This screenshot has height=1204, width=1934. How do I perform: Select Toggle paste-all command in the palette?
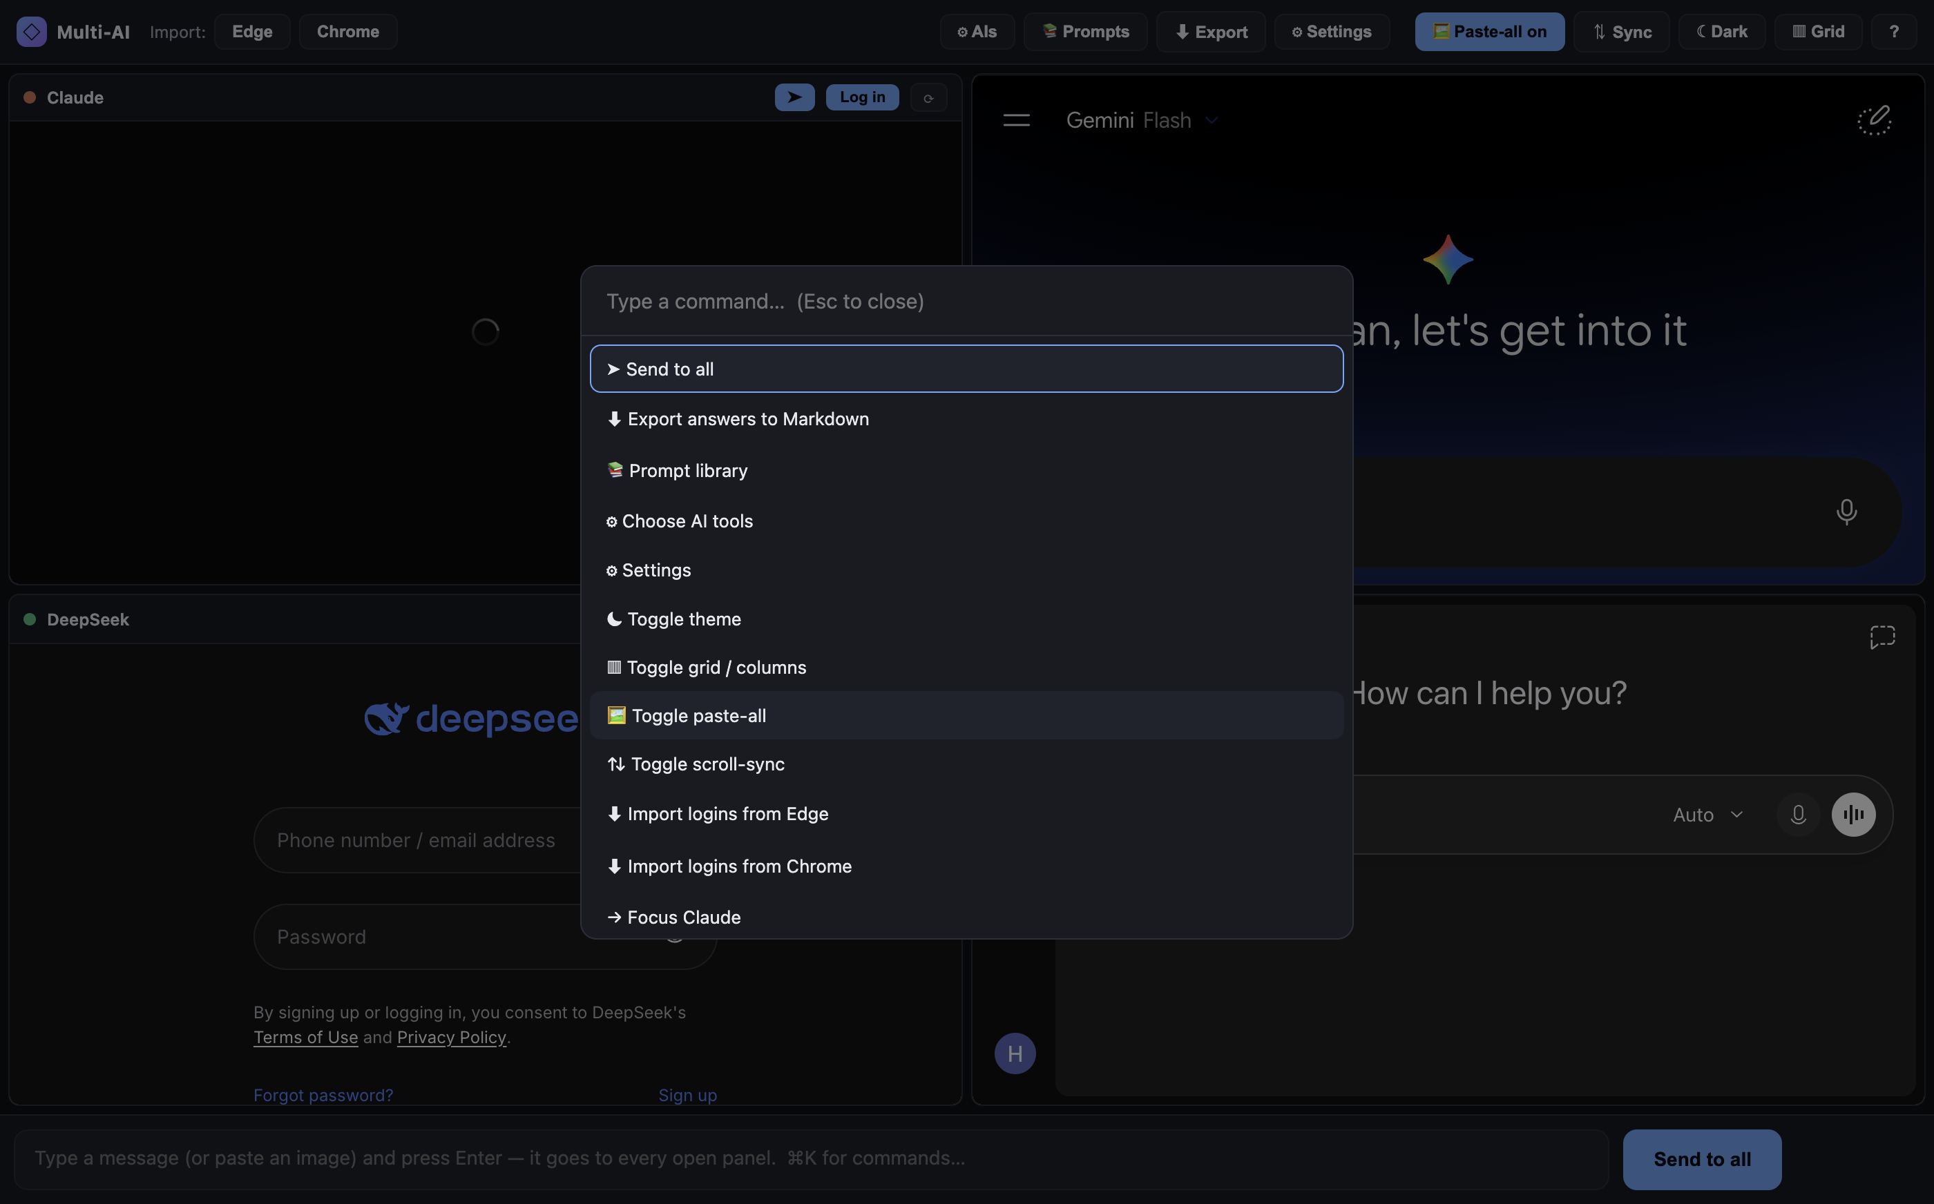(x=966, y=715)
